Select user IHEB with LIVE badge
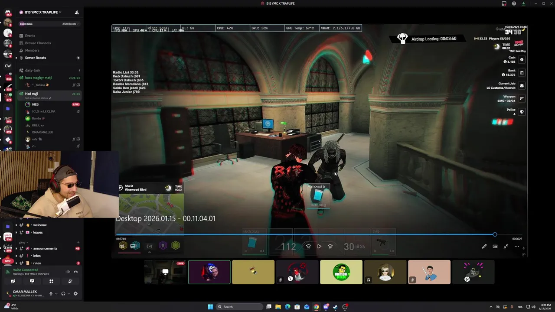555x312 pixels. (52, 104)
